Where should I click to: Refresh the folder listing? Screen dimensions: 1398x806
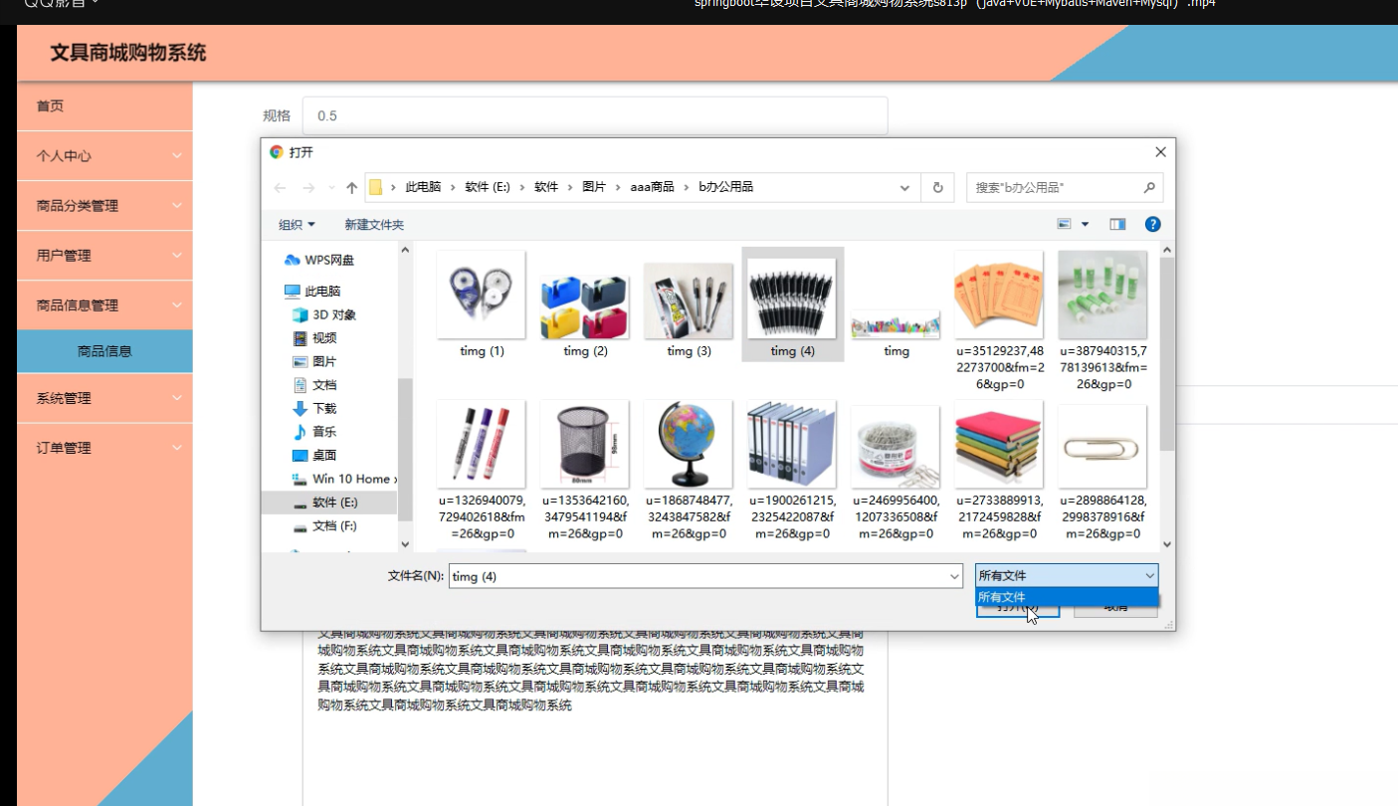[937, 187]
